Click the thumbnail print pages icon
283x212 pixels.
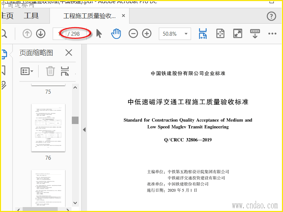[x=65, y=71]
